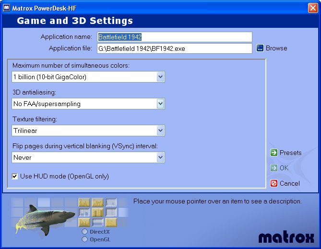This screenshot has height=249, width=321.
Task: Open the Texture filtering Trilinear dropdown
Action: click(x=88, y=130)
